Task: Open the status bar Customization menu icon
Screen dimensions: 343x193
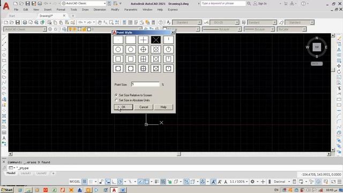Action: 339,182
